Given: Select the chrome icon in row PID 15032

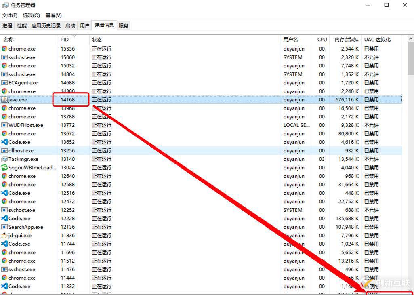Looking at the screenshot, I should (4, 65).
